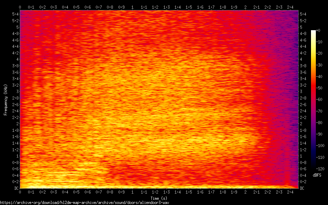Click the 0·5 tick on the bottom time axis

tap(76, 192)
